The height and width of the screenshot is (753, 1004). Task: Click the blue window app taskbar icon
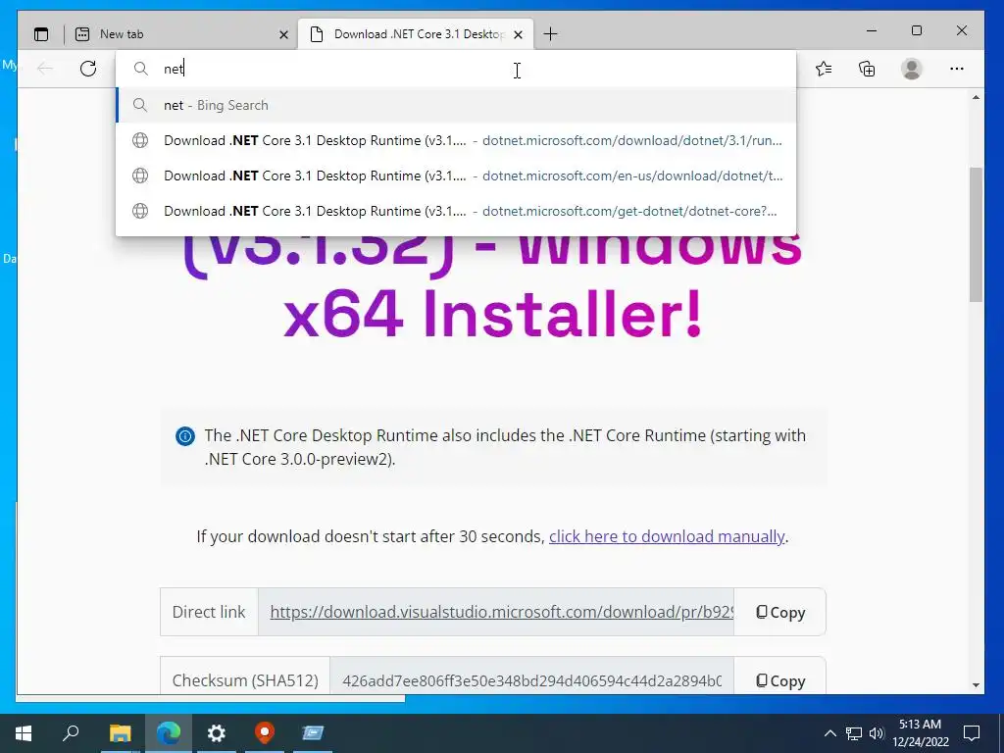(x=313, y=733)
